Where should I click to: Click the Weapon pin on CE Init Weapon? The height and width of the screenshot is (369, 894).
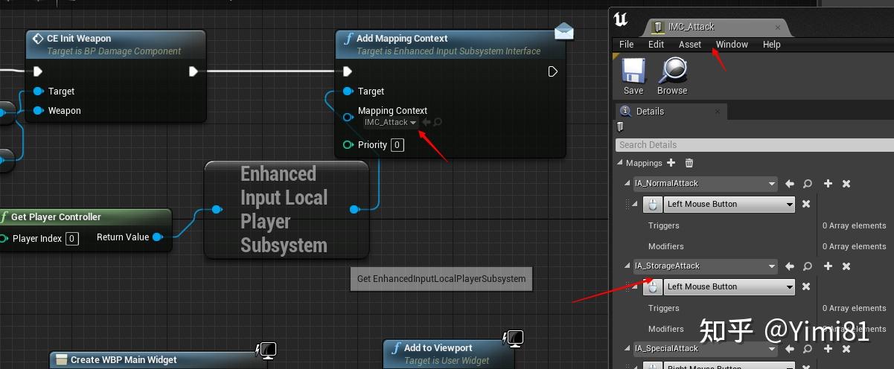38,110
